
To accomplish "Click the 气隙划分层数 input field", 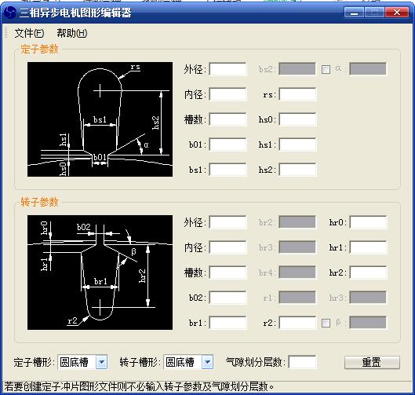I will point(302,362).
